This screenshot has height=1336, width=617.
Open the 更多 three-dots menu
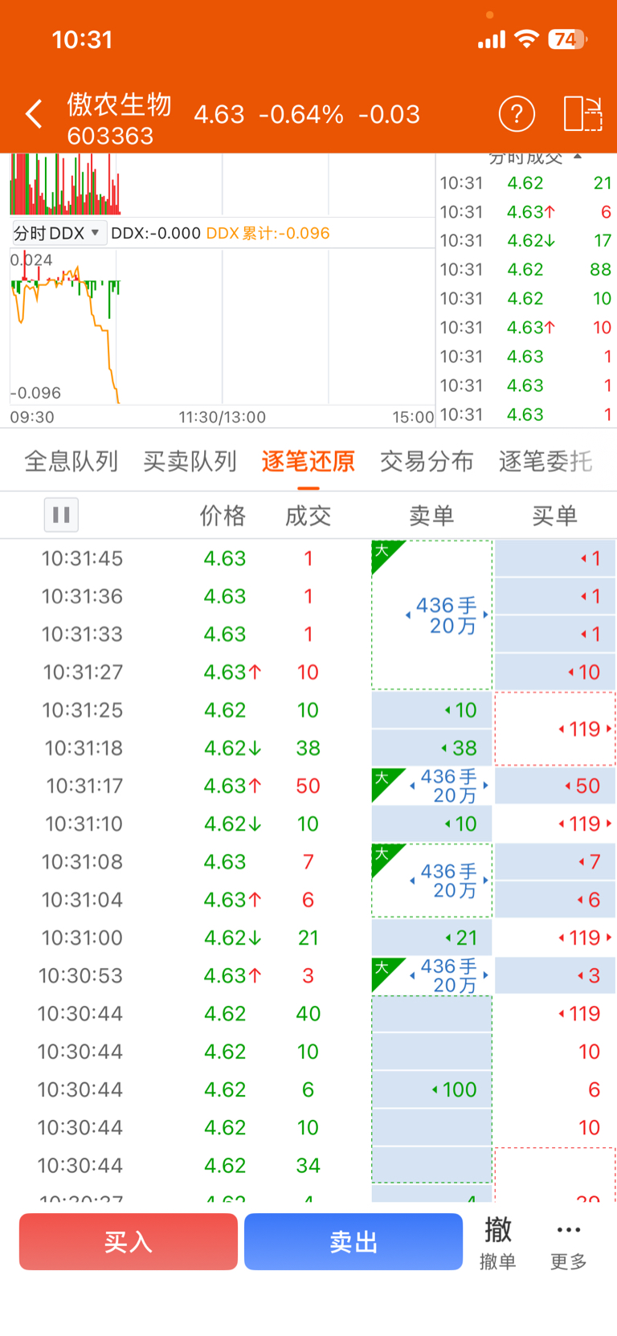point(568,1242)
